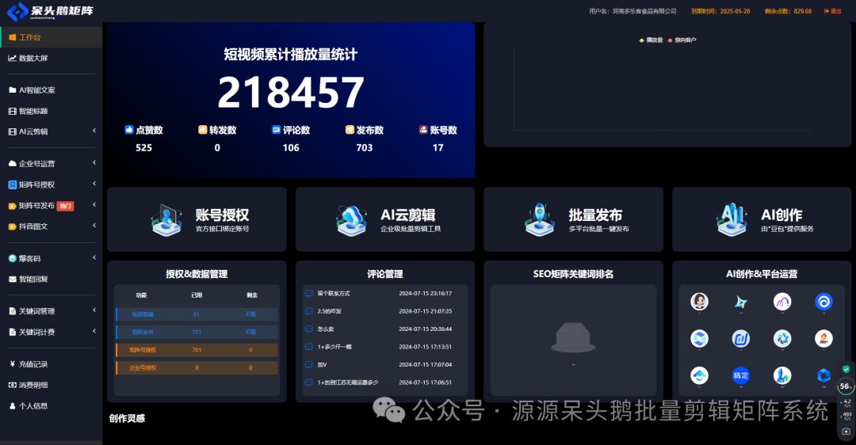This screenshot has height=445, width=856.
Task: Open the blue cube cat tool icon
Action: pos(824,375)
